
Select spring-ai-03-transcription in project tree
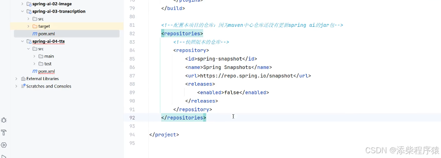click(x=59, y=12)
